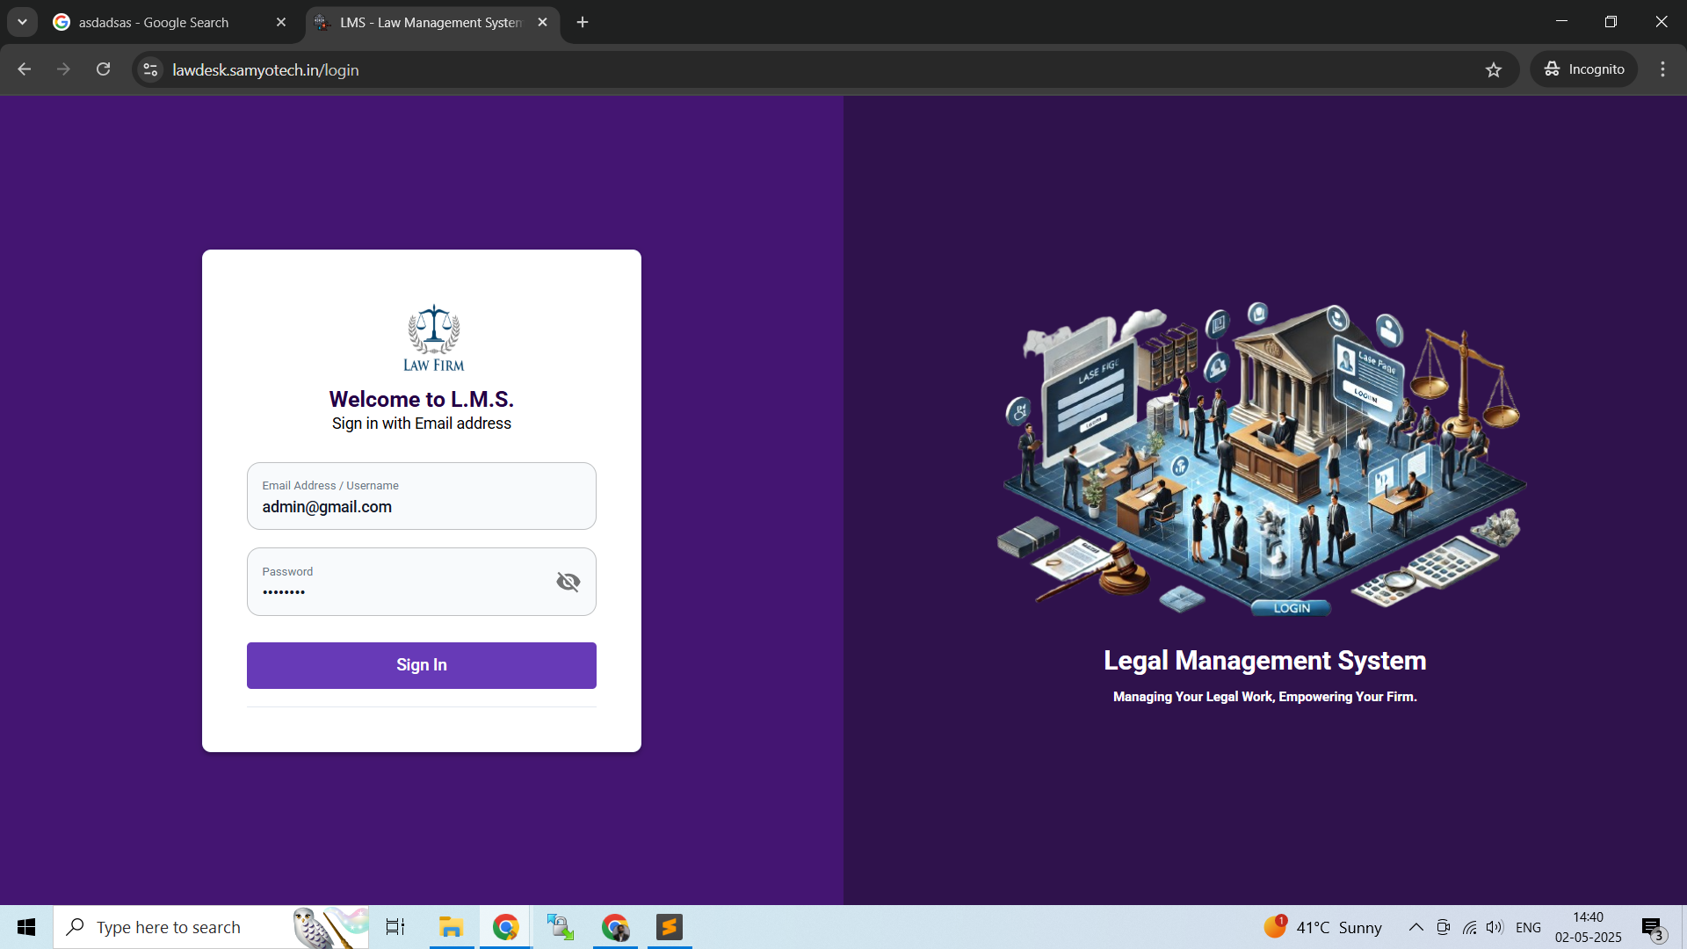Open WinSCP from the taskbar

pyautogui.click(x=560, y=926)
